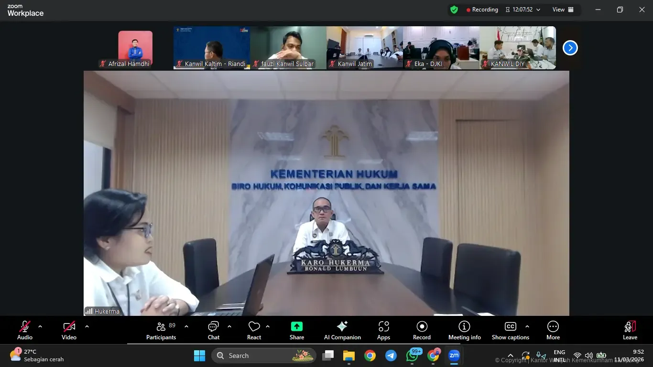
Task: Open the Apps panel
Action: point(383,330)
